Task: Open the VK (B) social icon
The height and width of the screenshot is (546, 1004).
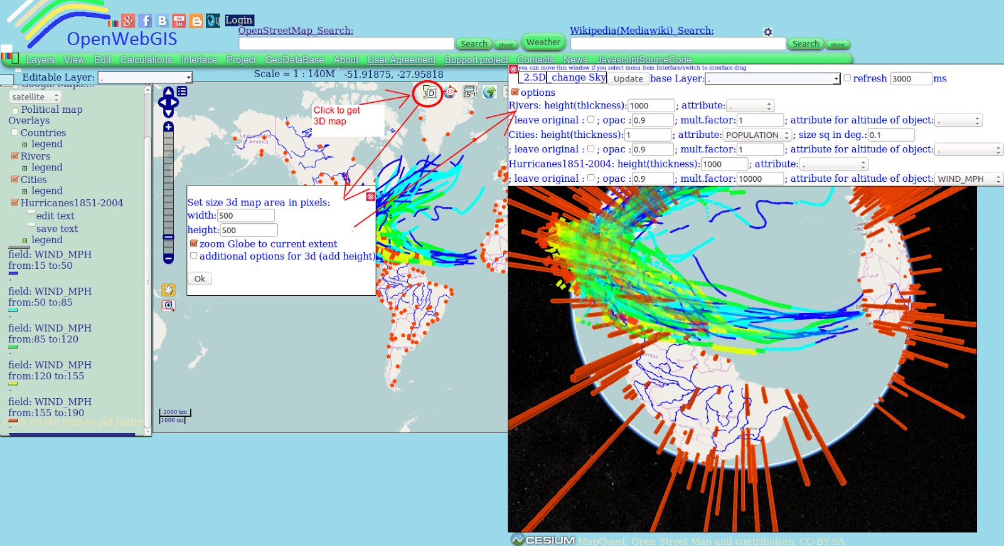Action: (x=162, y=21)
